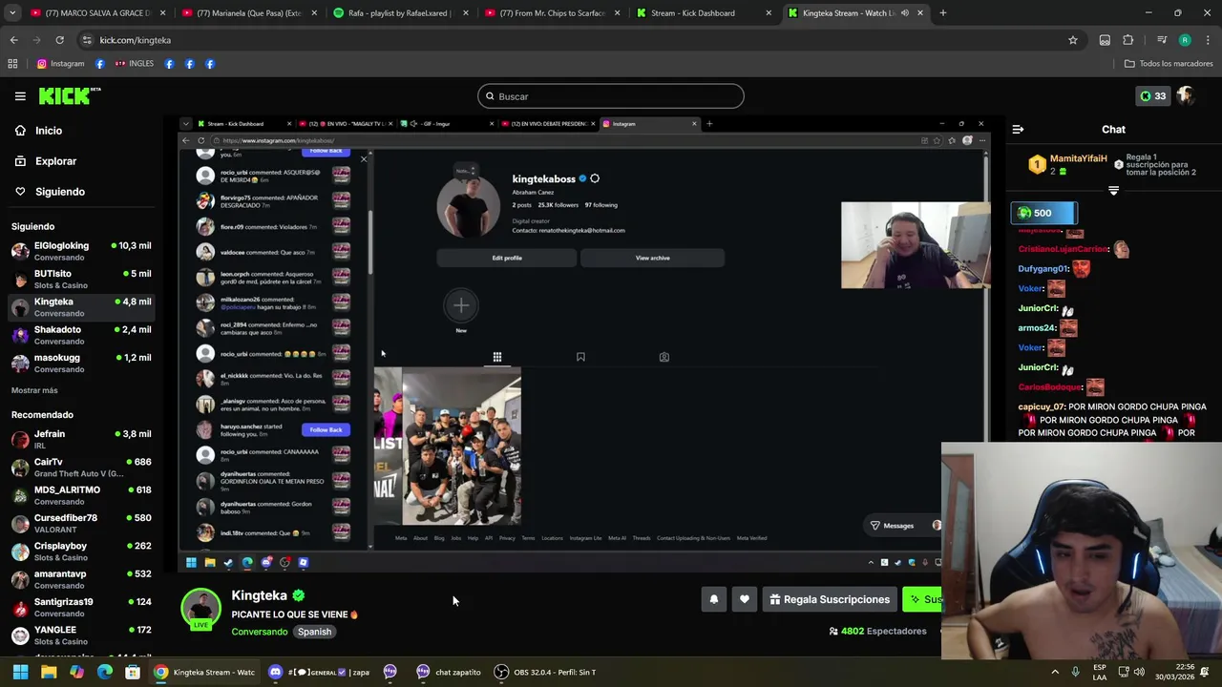Screen dimensions: 1222x687
Task: Click capicuy_07 chat username
Action: (x=1041, y=406)
